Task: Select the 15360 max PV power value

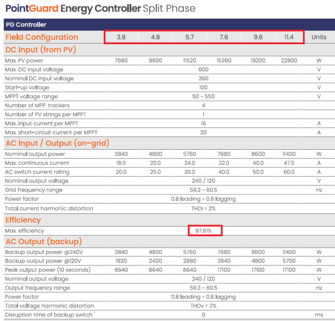Action: click(224, 61)
